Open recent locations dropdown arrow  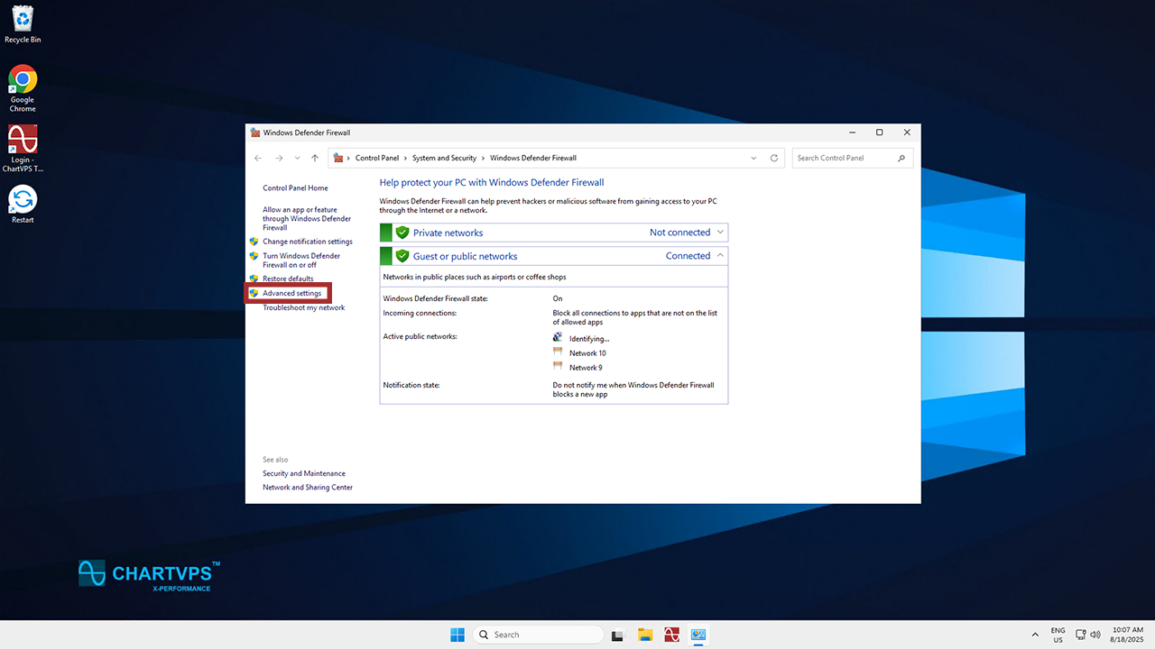point(297,158)
